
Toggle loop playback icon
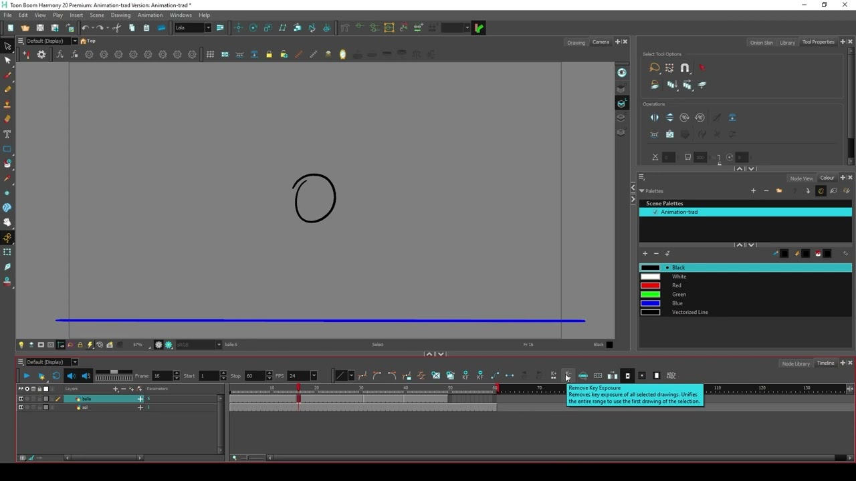pyautogui.click(x=56, y=375)
